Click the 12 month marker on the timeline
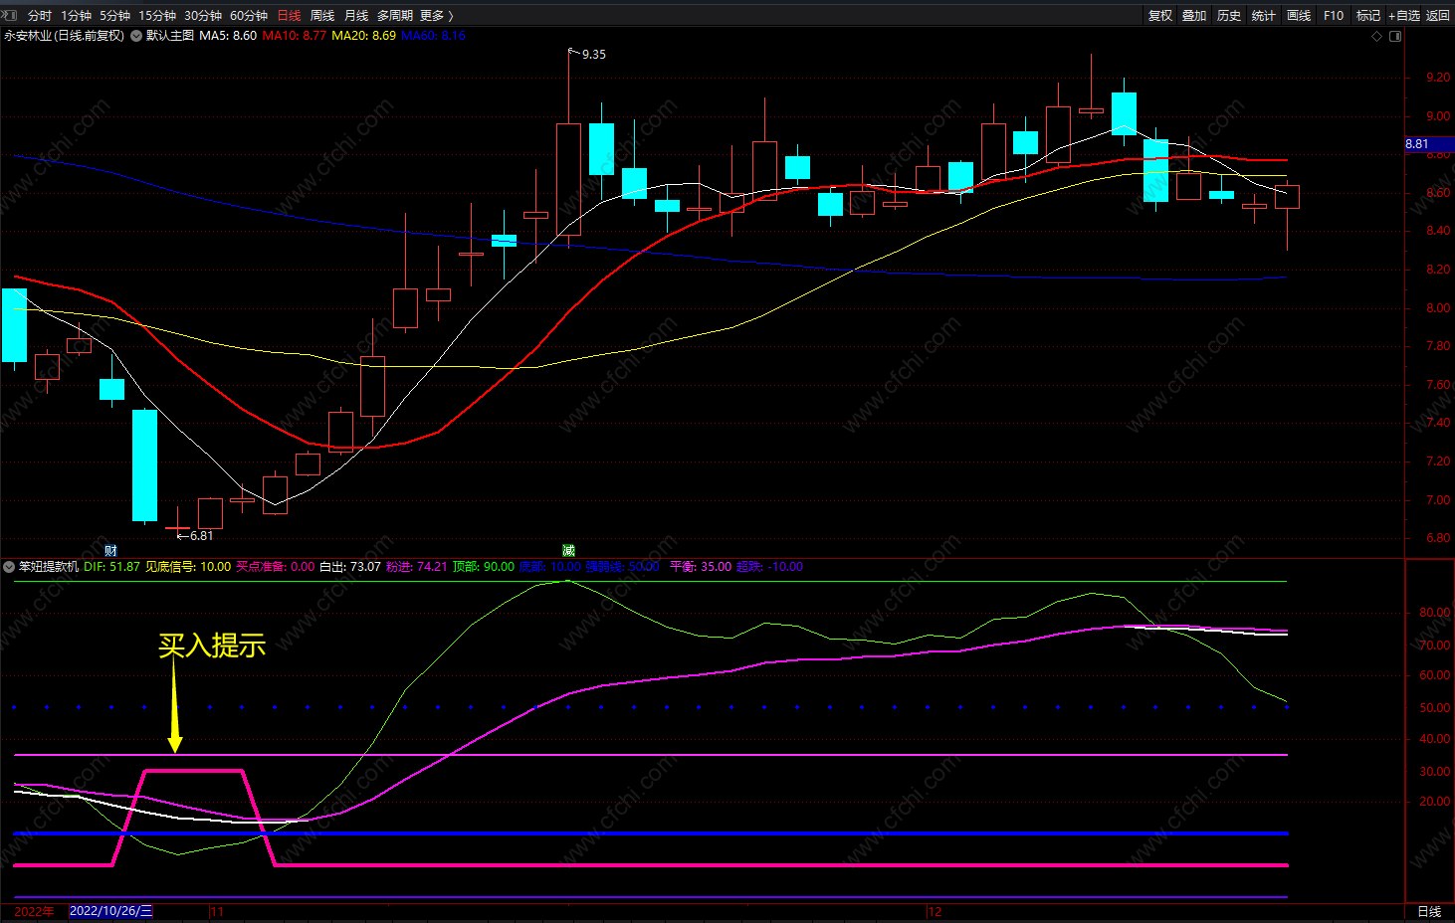 click(935, 912)
